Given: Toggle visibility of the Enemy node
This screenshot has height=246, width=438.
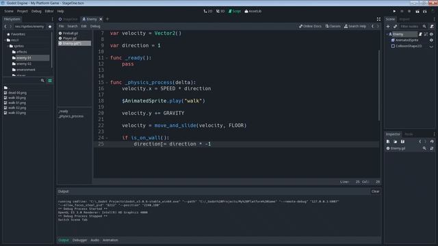Looking at the screenshot, I should [x=431, y=34].
